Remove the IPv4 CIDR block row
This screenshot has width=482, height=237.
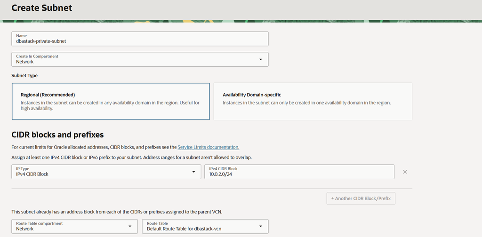click(405, 172)
